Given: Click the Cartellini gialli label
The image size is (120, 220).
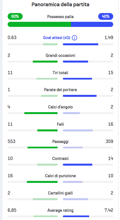Looking at the screenshot, I should [60, 193].
